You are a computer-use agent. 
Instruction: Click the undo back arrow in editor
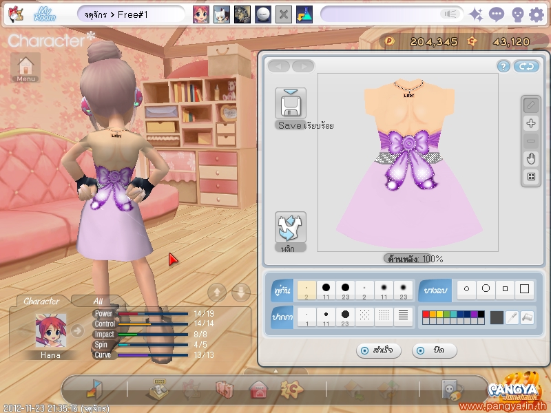coord(279,66)
